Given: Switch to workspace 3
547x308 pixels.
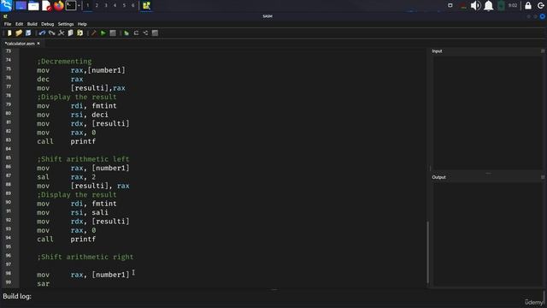Looking at the screenshot, I should [106, 6].
